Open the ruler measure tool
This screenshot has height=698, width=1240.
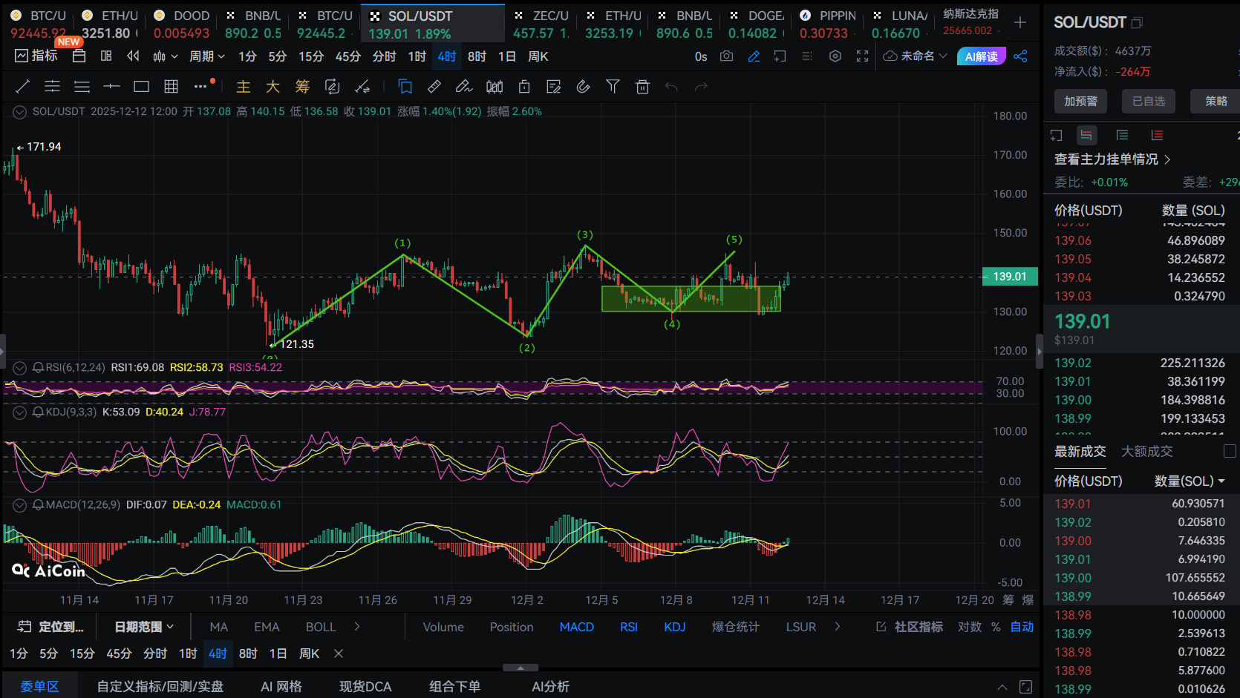[x=434, y=87]
